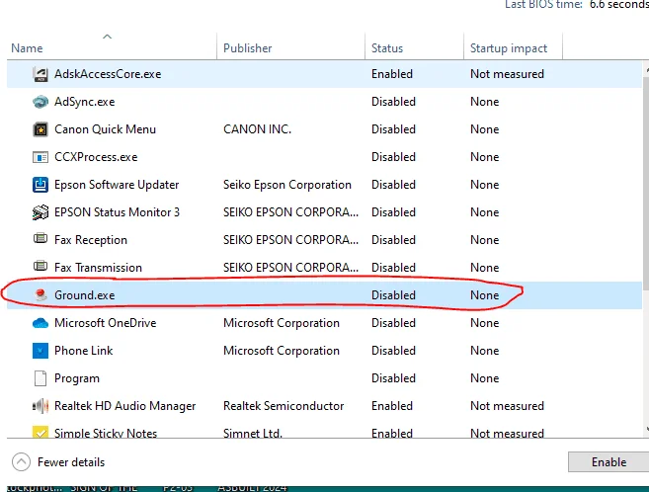Click the EPSON Status Monitor 3 icon
Screen dimensions: 649x492
pyautogui.click(x=41, y=212)
